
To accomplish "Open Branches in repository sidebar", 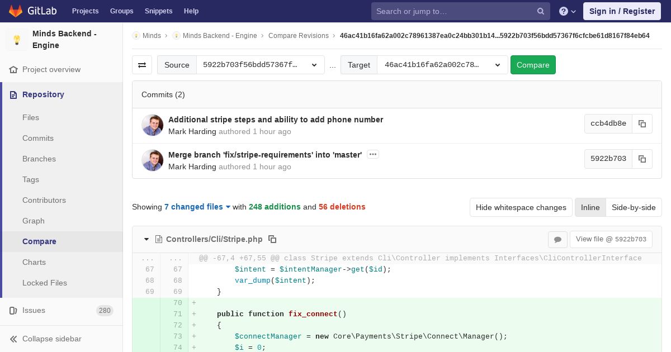I will [x=39, y=159].
